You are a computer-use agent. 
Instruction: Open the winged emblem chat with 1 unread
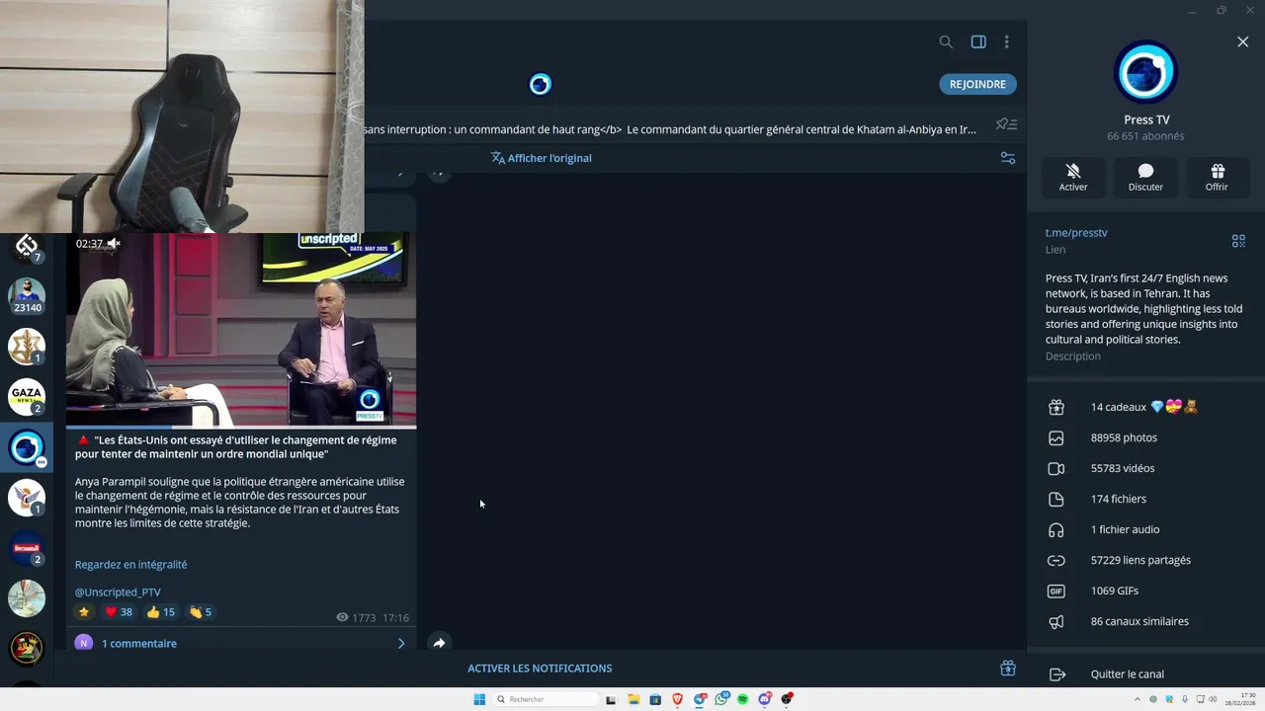coord(27,498)
